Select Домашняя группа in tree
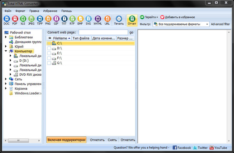 [28, 42]
